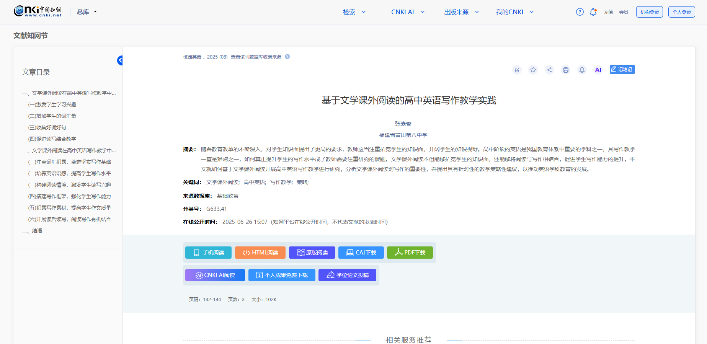Click the alert bell icon above title
This screenshot has width=707, height=344.
[x=582, y=70]
